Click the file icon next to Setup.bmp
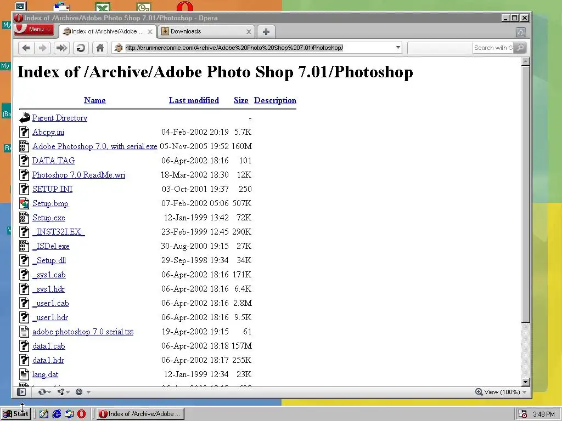The image size is (562, 421). click(x=24, y=203)
